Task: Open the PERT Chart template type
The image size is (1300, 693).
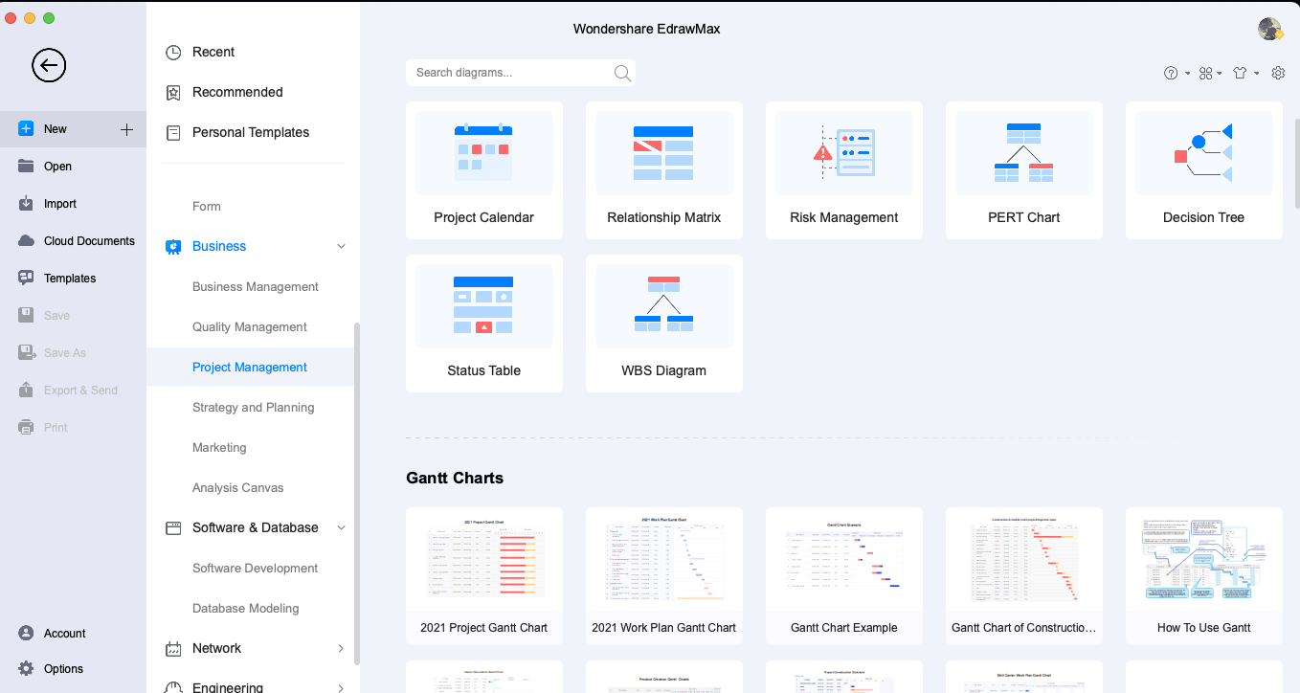Action: [x=1024, y=170]
